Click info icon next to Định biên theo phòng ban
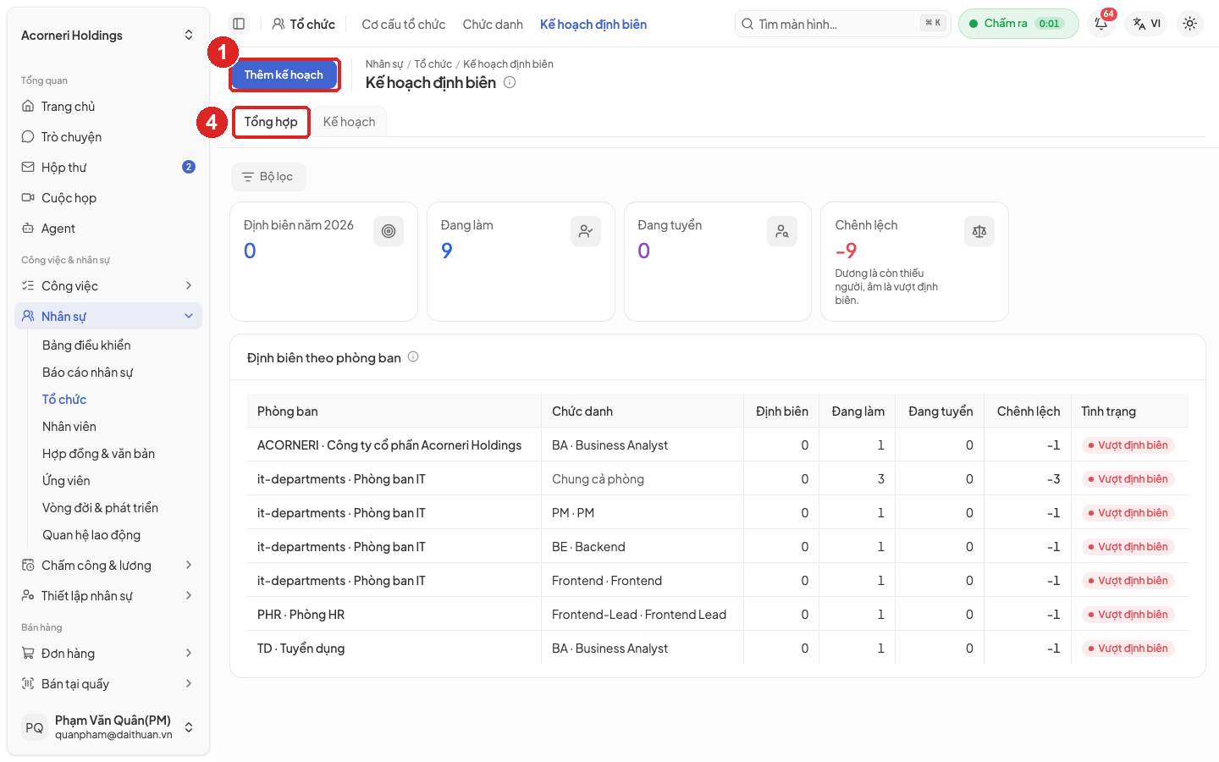The image size is (1219, 762). point(413,356)
